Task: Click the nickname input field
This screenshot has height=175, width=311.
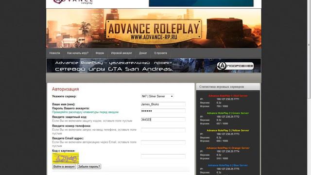Action: [163, 104]
